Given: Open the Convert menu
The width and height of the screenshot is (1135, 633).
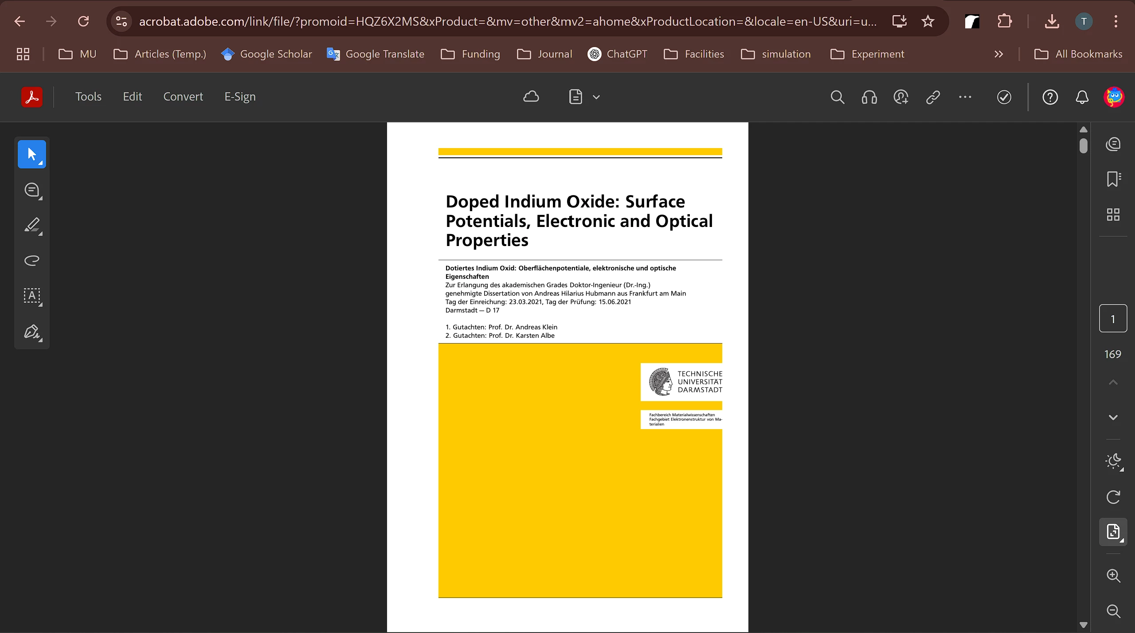Looking at the screenshot, I should [x=183, y=97].
